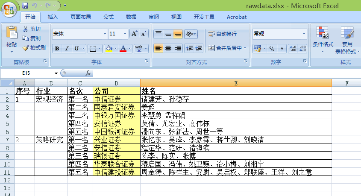Activate the 格式刷 format painter
This screenshot has height=196, width=361.
click(x=34, y=48)
